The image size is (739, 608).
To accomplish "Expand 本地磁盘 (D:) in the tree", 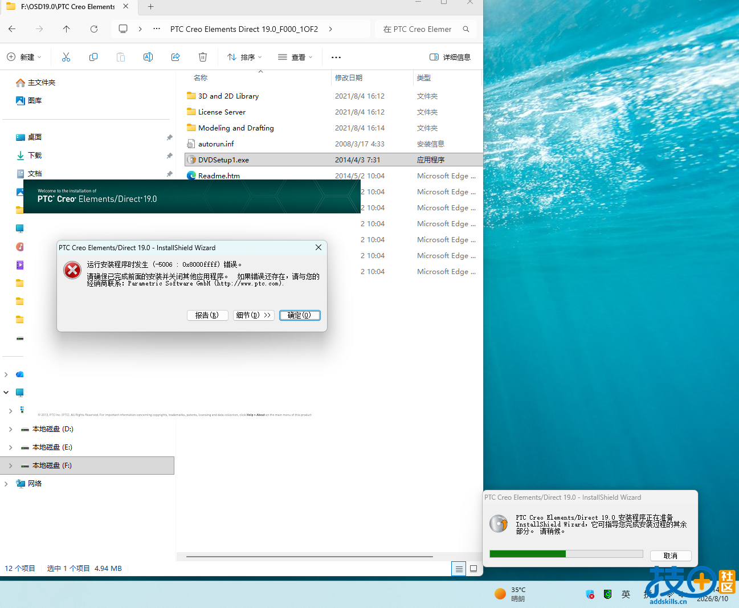I will click(11, 429).
